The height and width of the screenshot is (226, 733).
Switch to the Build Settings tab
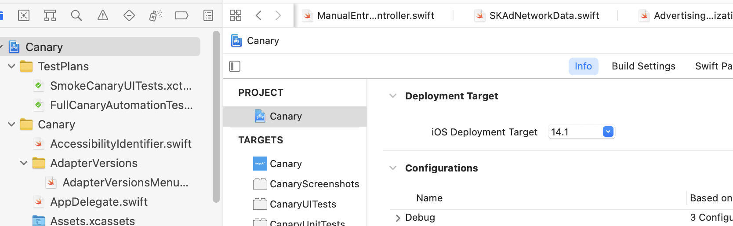tap(643, 66)
